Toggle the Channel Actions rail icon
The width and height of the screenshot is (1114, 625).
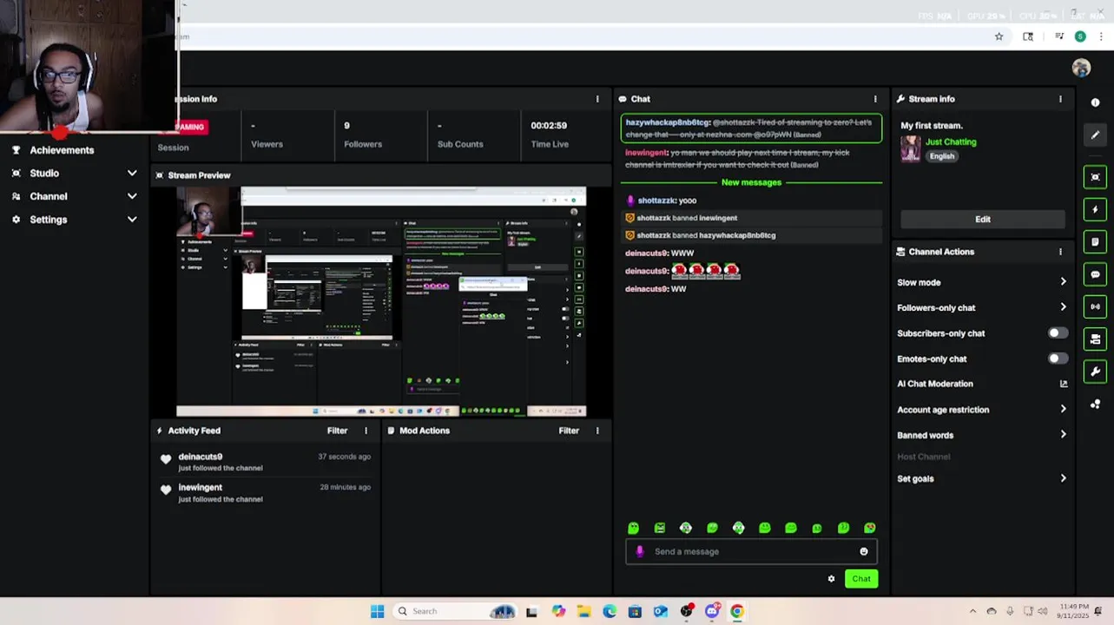pyautogui.click(x=1095, y=339)
